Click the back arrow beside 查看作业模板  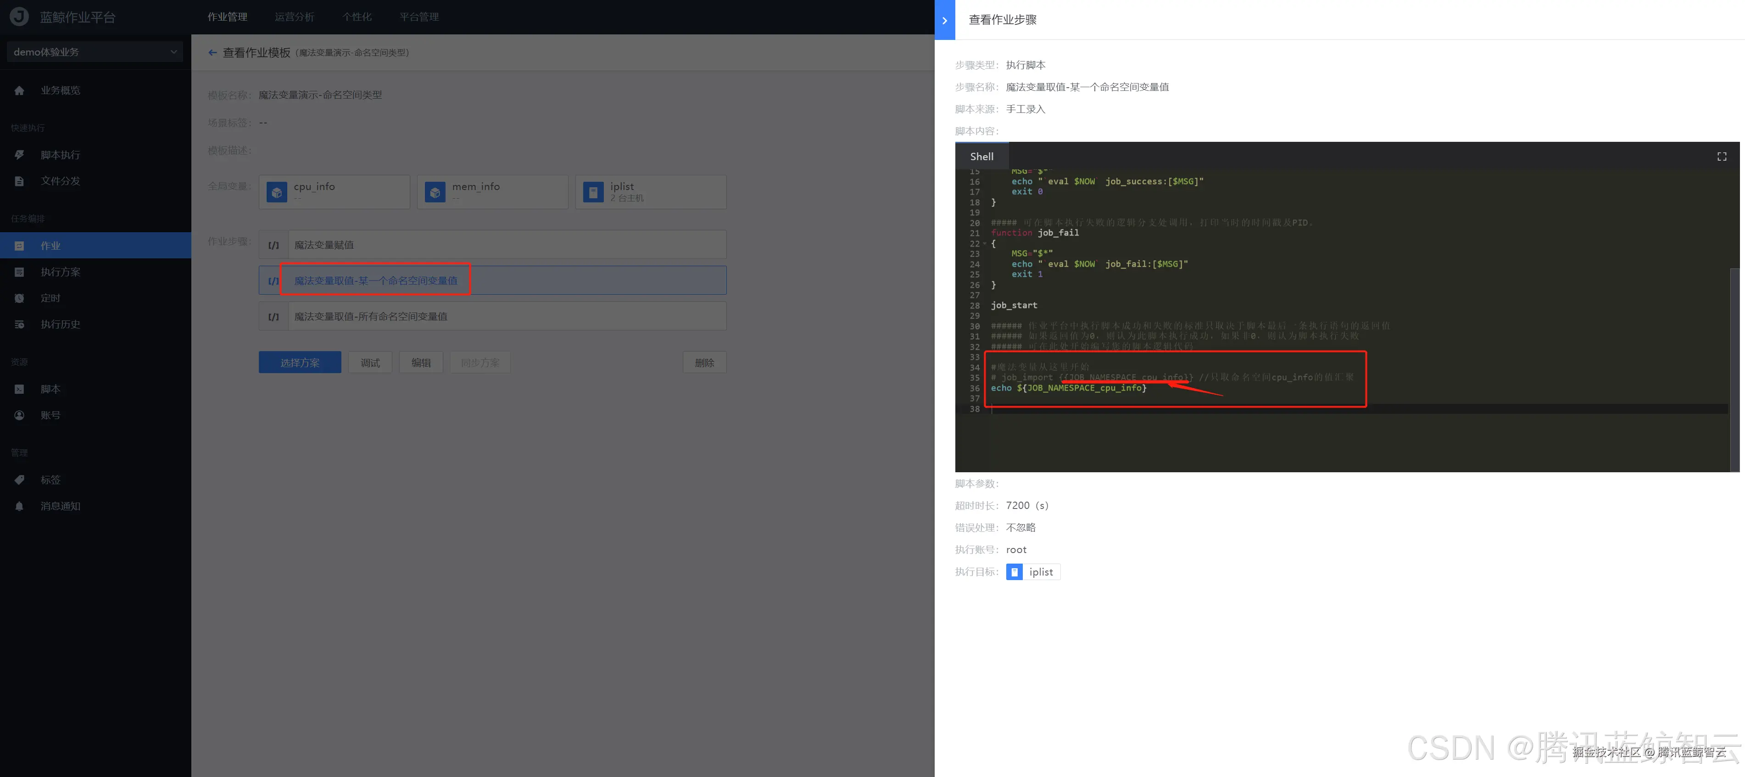click(212, 53)
